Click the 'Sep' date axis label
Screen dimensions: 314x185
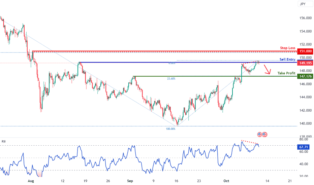[x=130, y=181]
